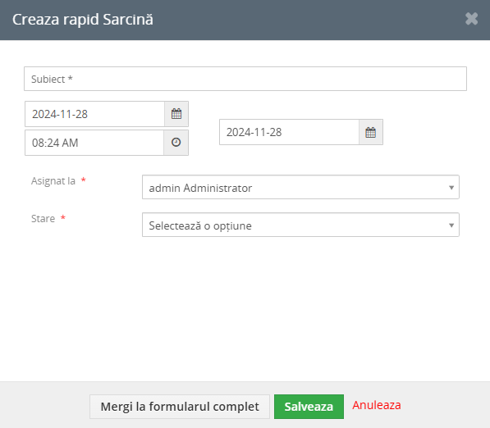Save the task with Salveaza

309,407
